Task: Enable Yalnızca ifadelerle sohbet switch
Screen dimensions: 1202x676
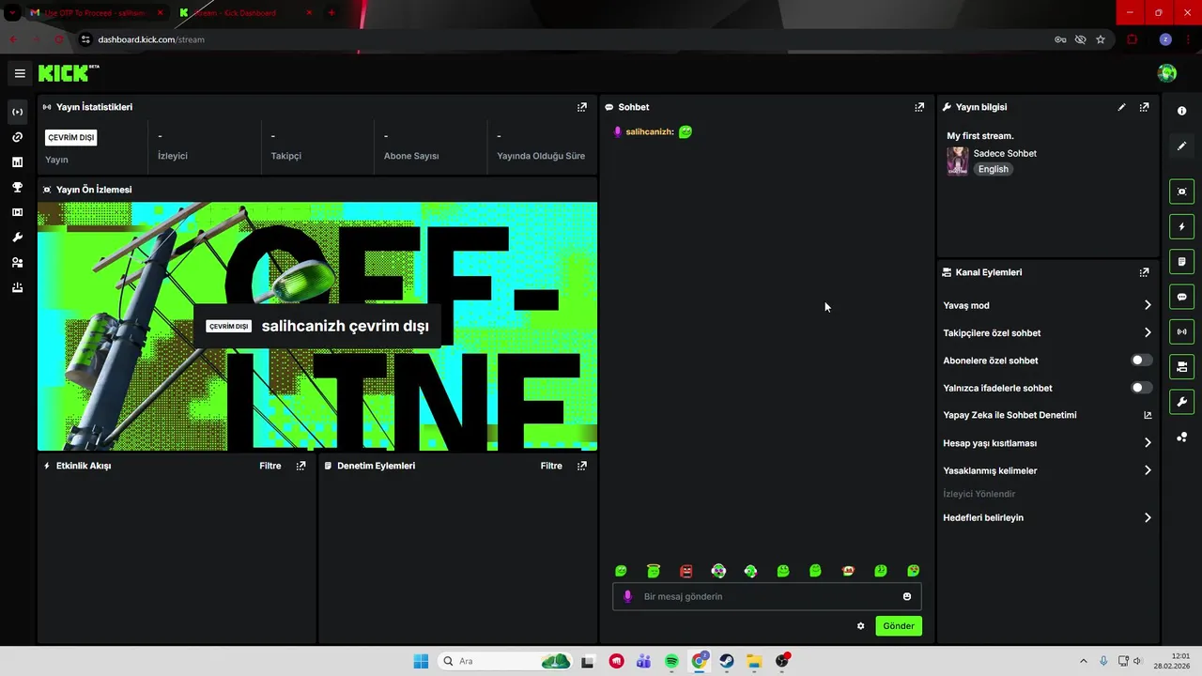Action: pos(1141,388)
